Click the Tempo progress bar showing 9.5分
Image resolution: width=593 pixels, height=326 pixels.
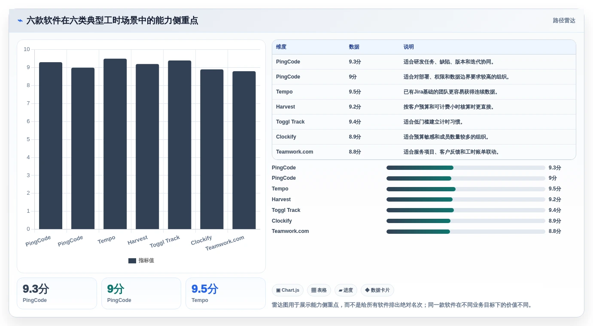[x=466, y=189]
